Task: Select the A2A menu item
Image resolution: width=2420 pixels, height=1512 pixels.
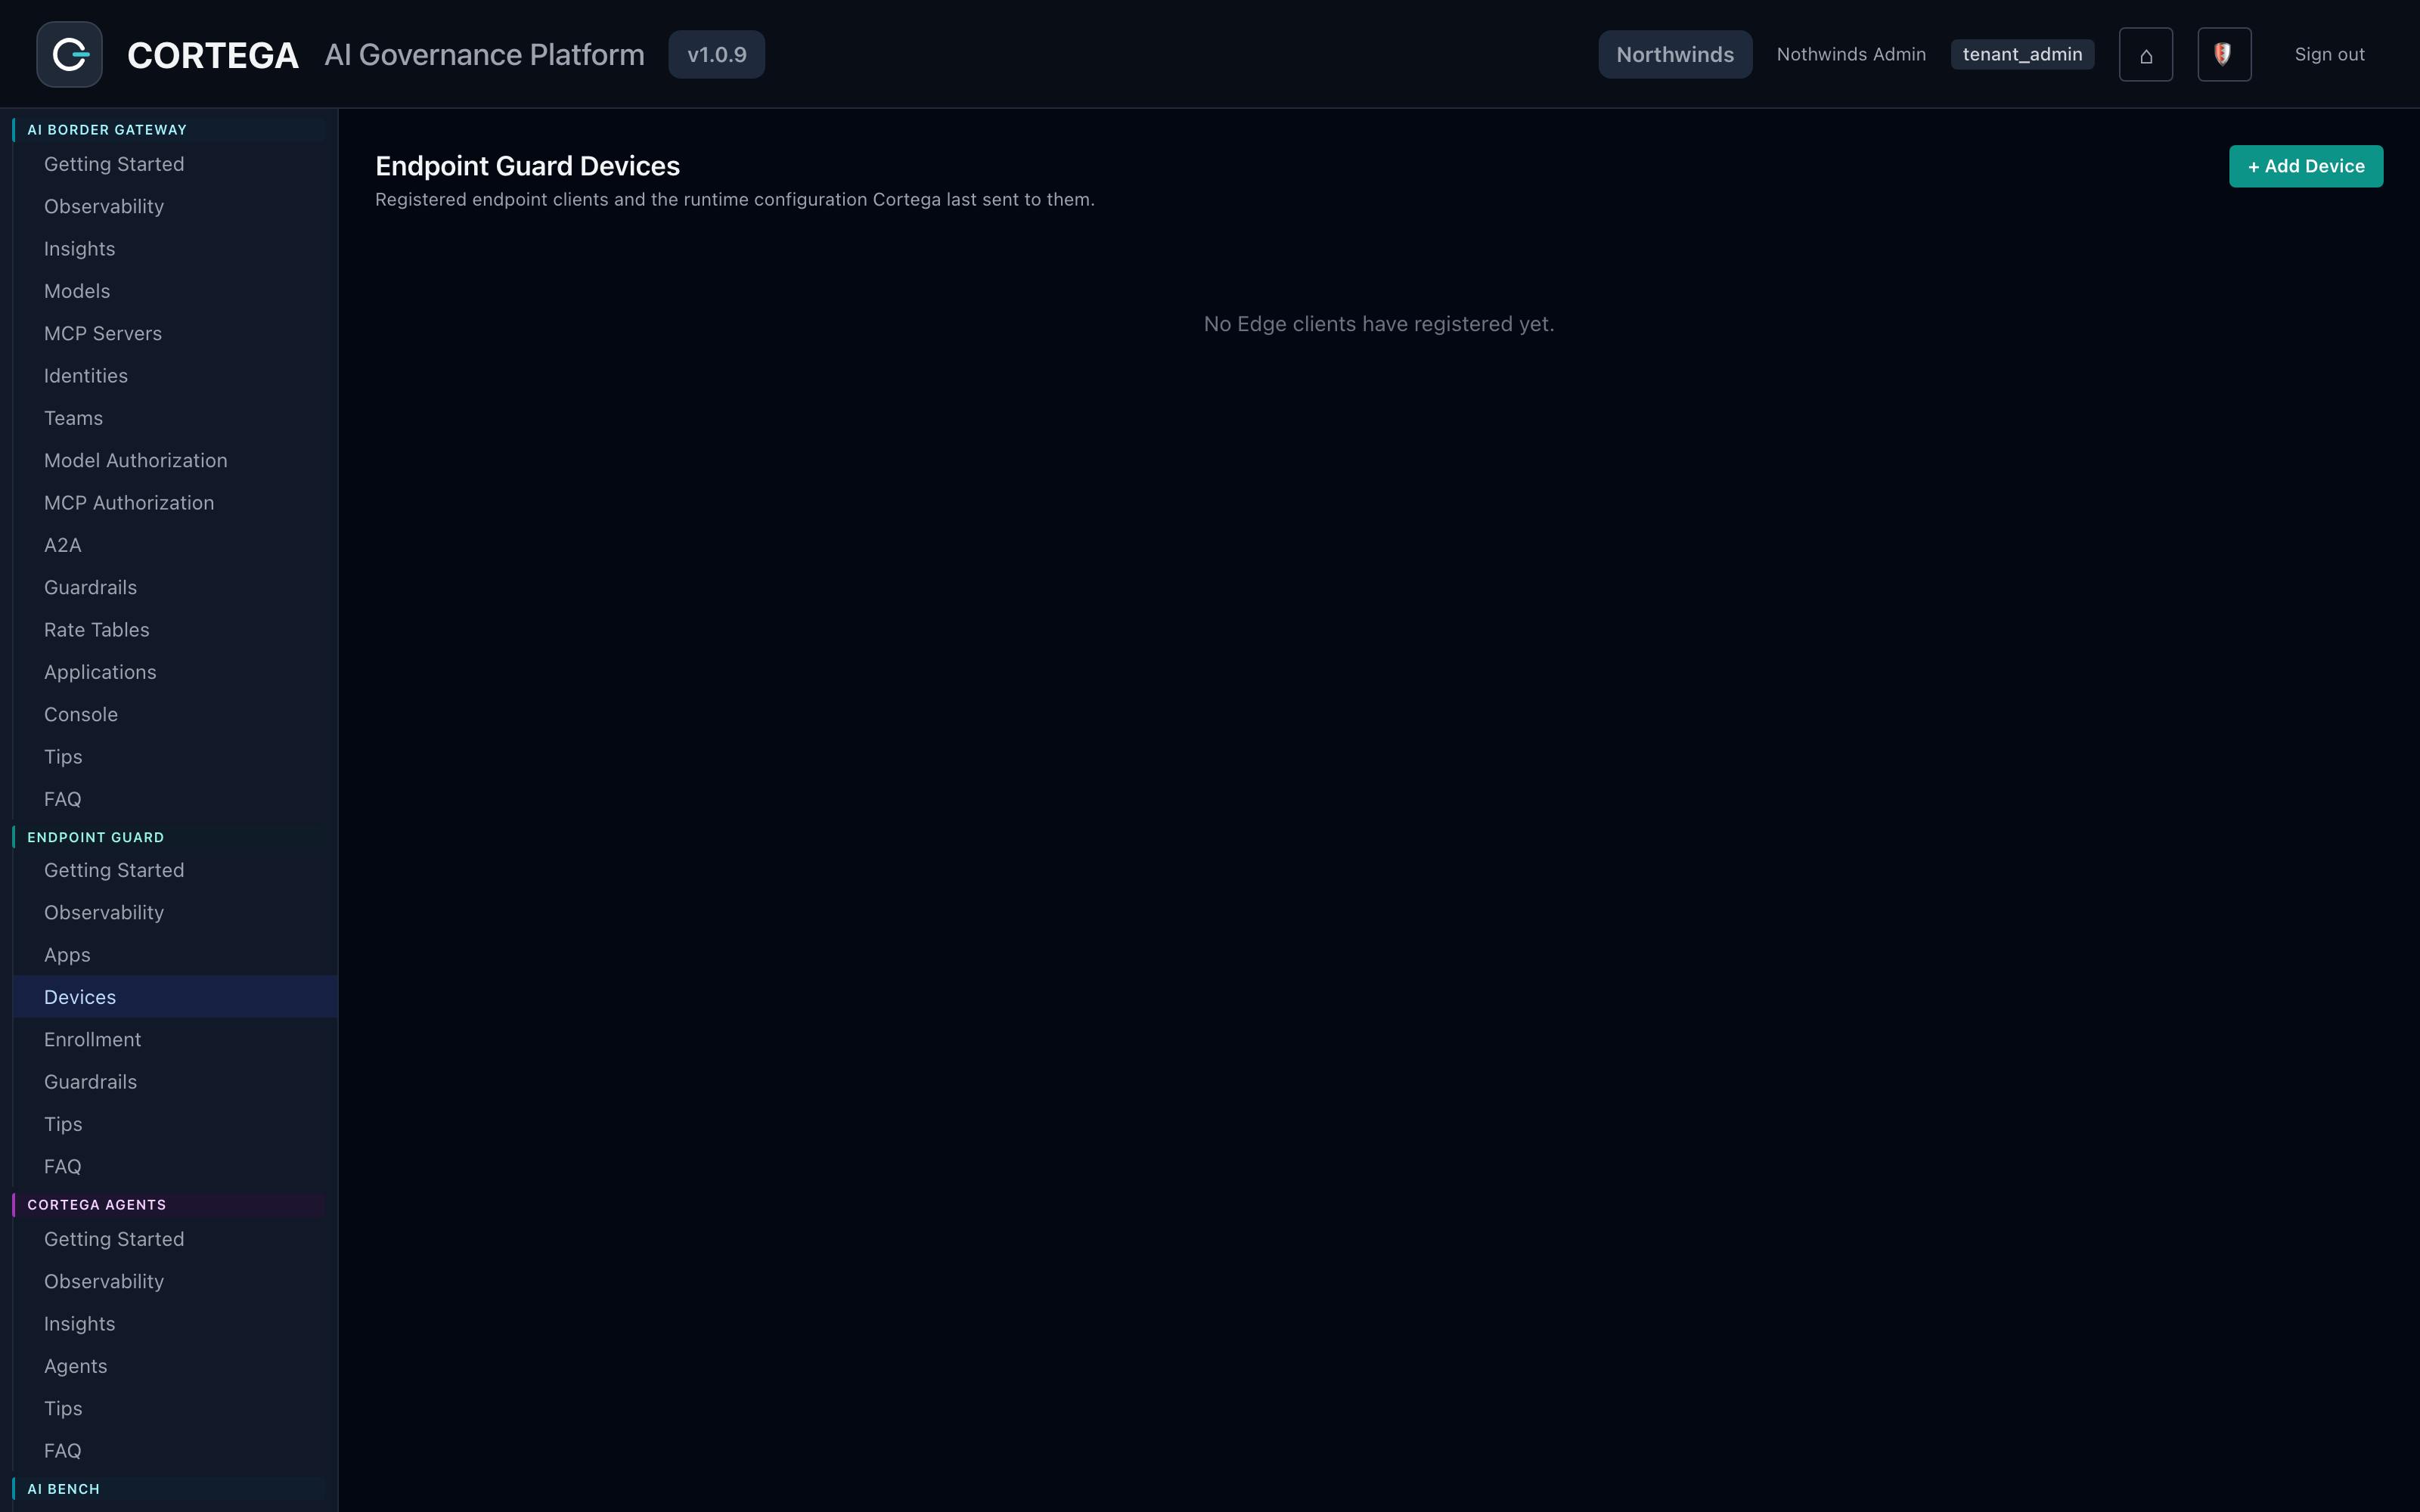Action: coord(175,545)
